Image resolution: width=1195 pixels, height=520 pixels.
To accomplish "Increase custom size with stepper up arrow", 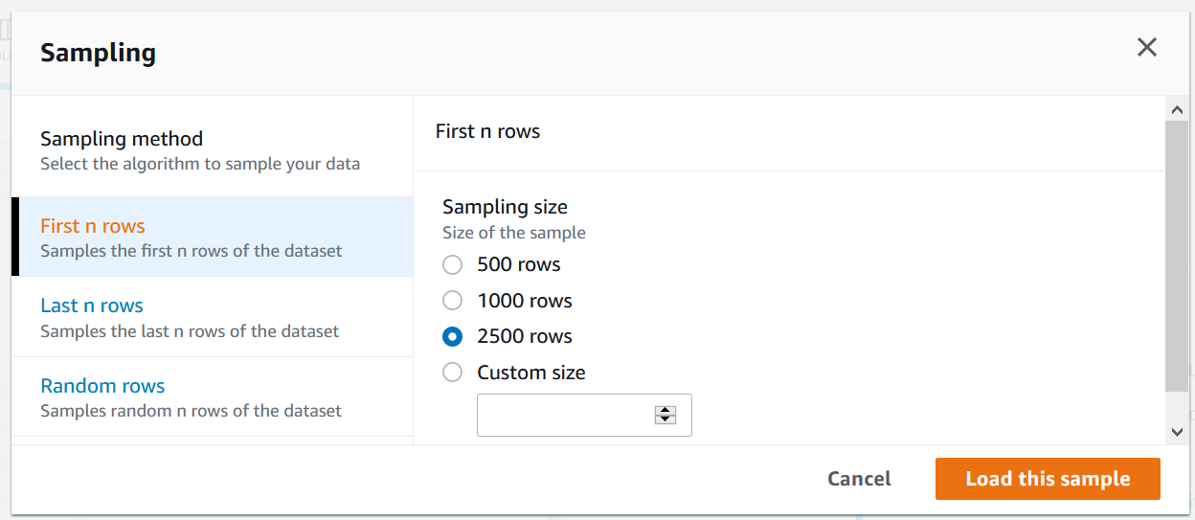I will coord(665,410).
